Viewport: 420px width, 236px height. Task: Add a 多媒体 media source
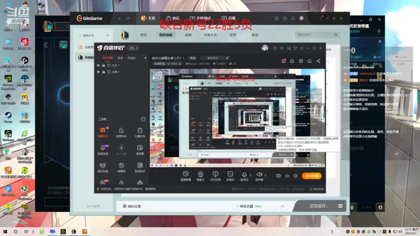point(230,176)
